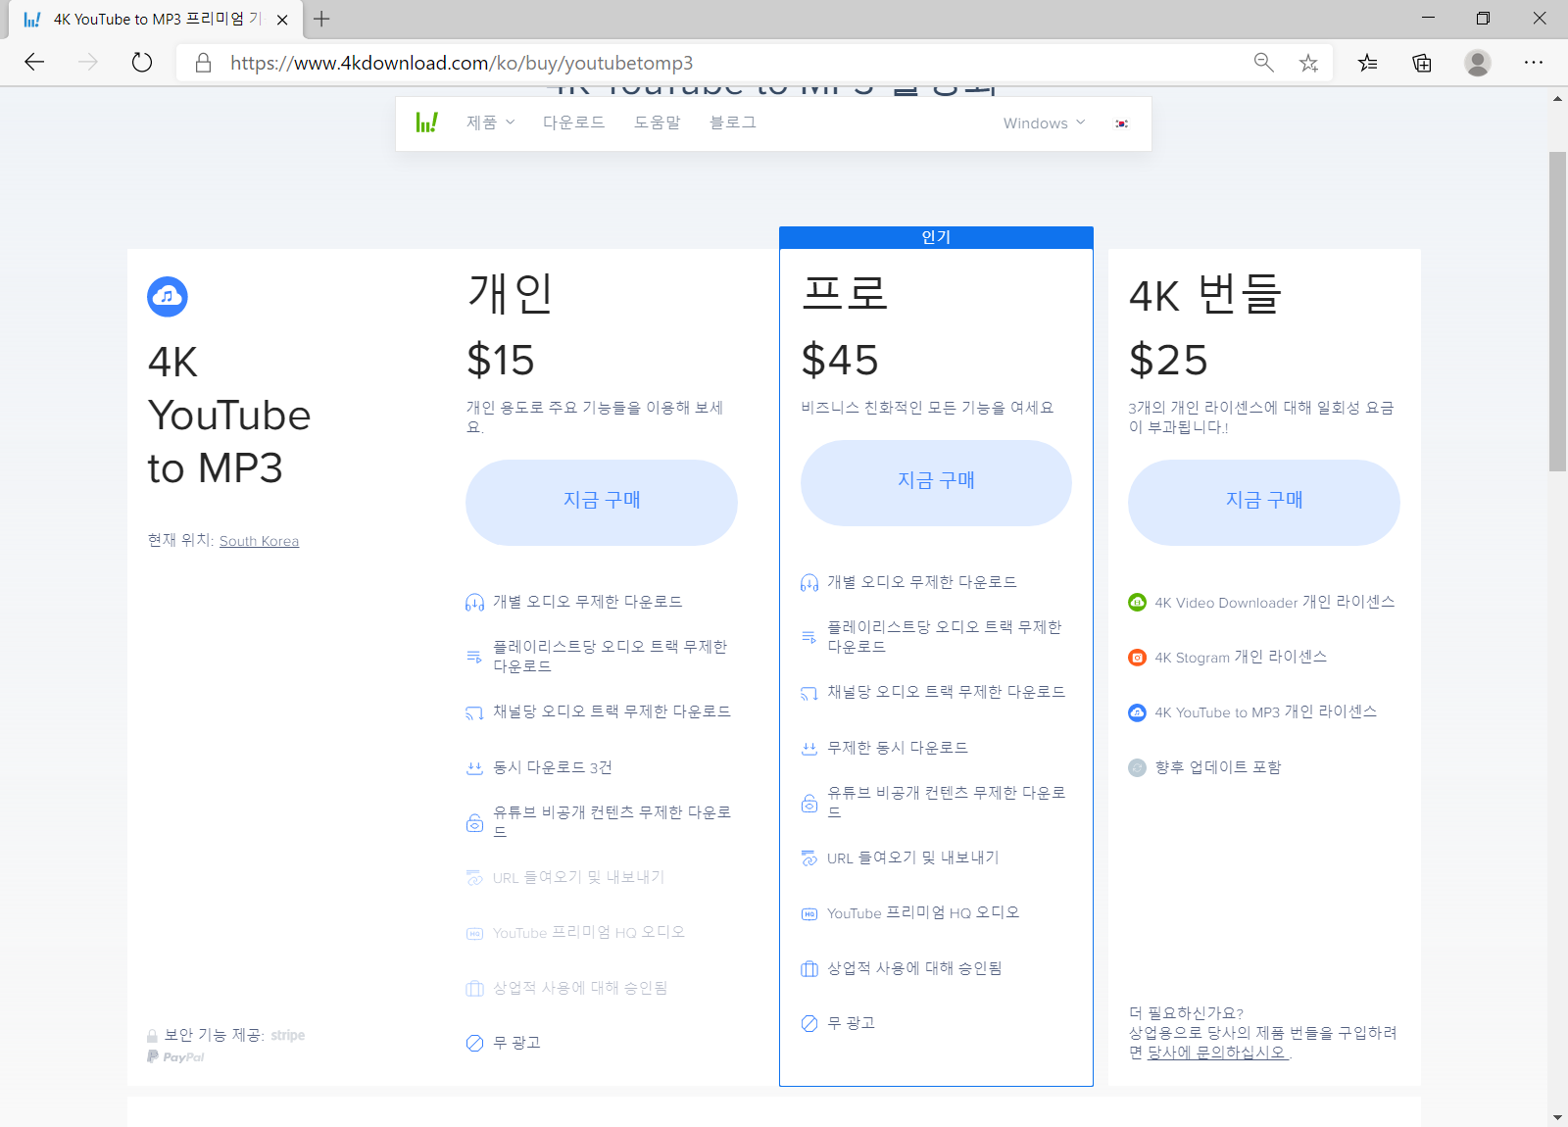The image size is (1568, 1127).
Task: Click '상업적 사용에 대해 승인됨' in 프로 plan
Action: coord(914,968)
